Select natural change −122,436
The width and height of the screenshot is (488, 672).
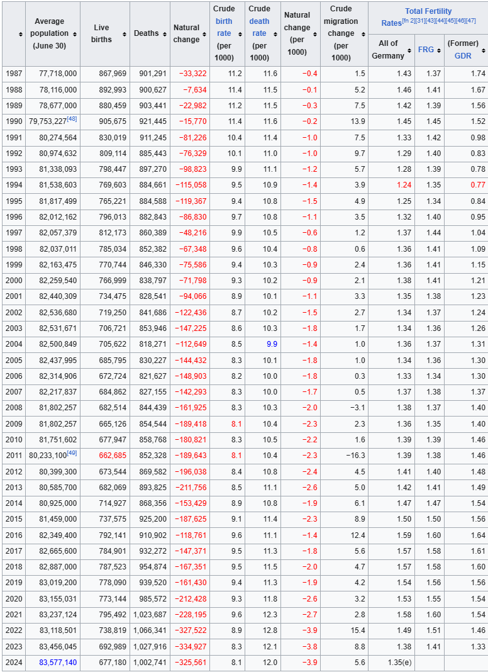pyautogui.click(x=191, y=313)
